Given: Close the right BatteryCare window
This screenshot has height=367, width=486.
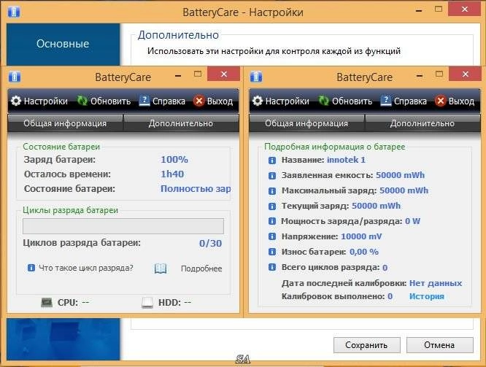Looking at the screenshot, I should (x=466, y=74).
